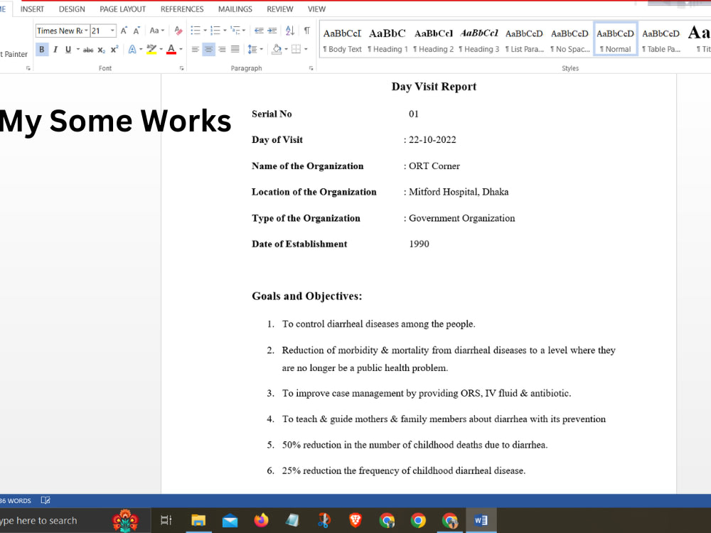Apply the Heading 1 style
This screenshot has width=711, height=533.
pos(387,40)
